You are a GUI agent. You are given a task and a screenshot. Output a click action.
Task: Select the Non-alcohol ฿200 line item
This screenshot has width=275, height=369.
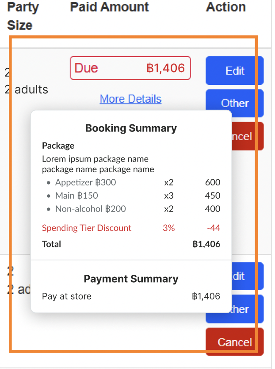click(x=90, y=209)
